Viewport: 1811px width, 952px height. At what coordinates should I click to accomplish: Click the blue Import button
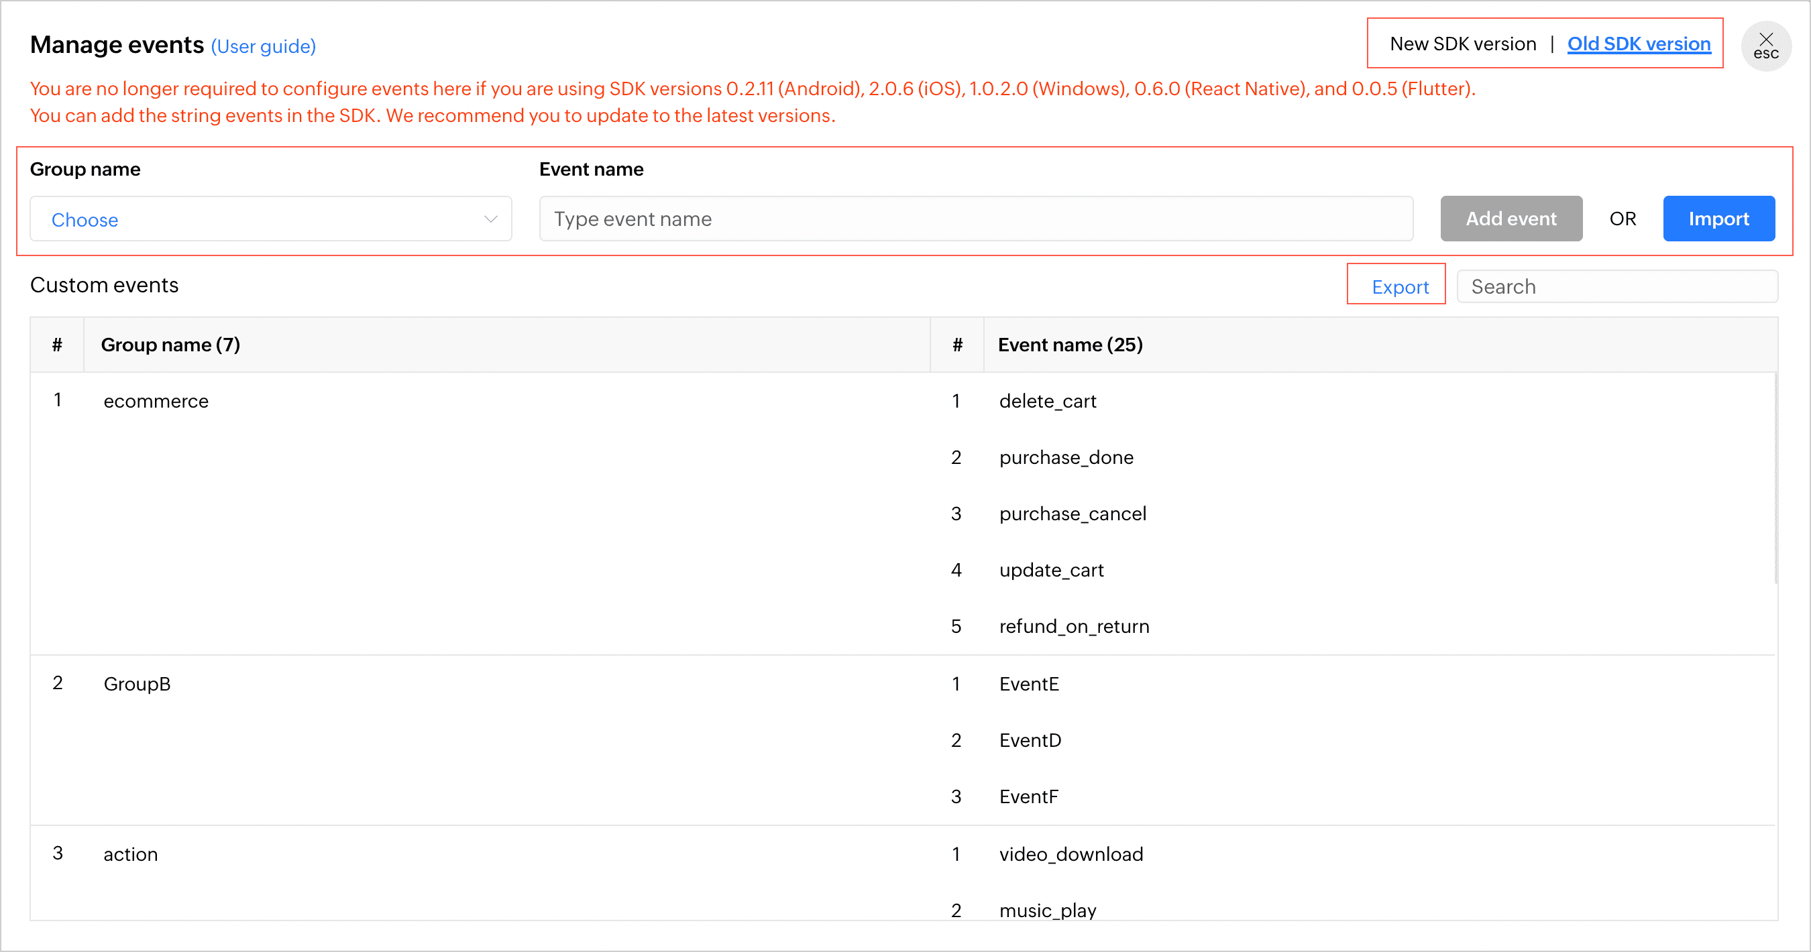pos(1718,219)
